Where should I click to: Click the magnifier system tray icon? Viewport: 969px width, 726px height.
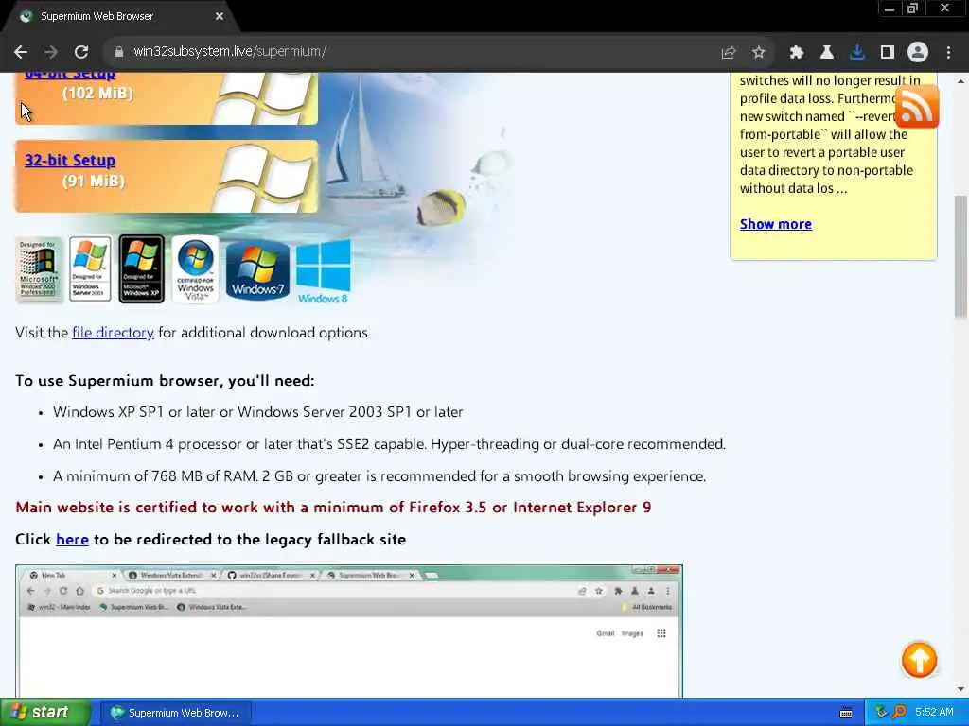pos(899,713)
